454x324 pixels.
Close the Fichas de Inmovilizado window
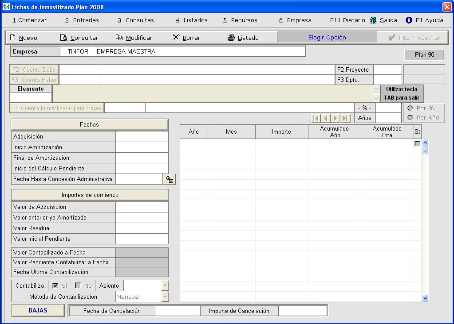447,7
